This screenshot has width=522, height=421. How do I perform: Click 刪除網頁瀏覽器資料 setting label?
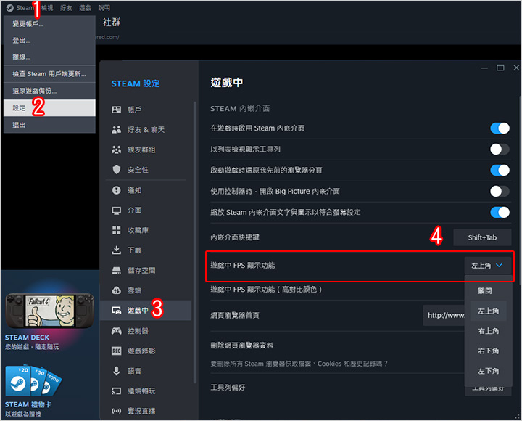(241, 346)
